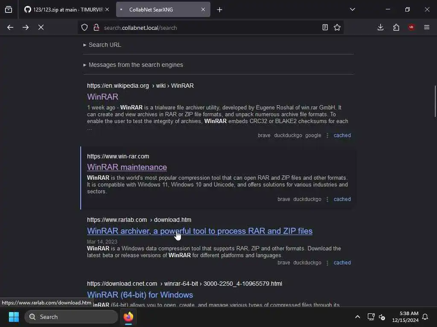Viewport: 437px width, 327px height.
Task: Open the downloads panel
Action: click(x=380, y=27)
